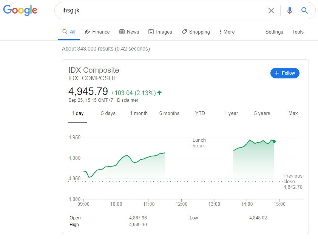Image resolution: width=318 pixels, height=239 pixels.
Task: Clear the search box with X icon
Action: click(x=271, y=11)
